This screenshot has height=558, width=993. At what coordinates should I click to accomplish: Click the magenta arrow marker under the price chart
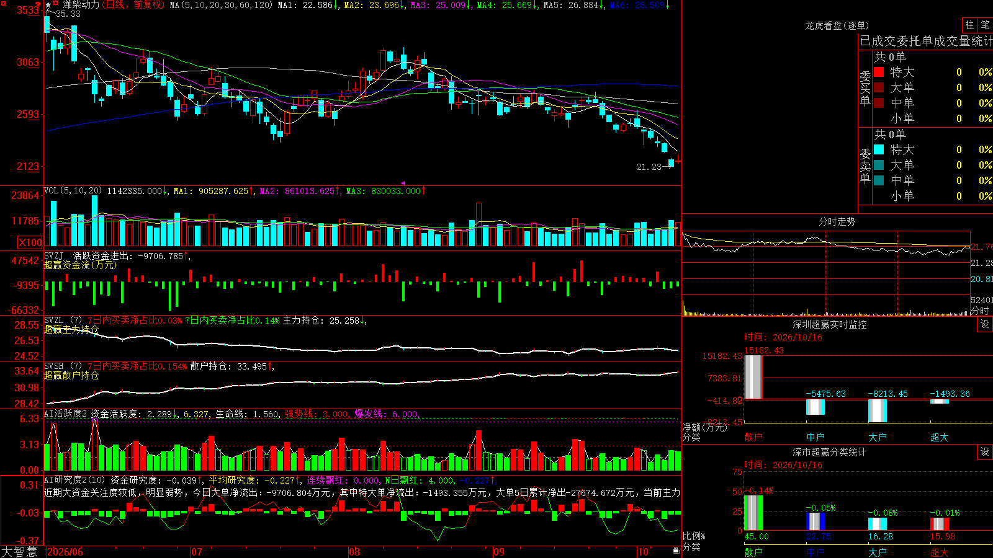click(x=403, y=183)
